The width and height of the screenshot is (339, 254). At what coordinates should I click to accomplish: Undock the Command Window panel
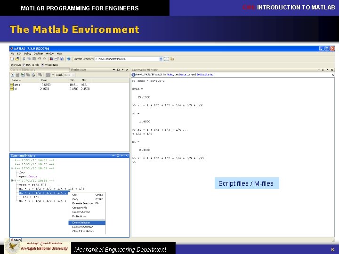point(327,70)
